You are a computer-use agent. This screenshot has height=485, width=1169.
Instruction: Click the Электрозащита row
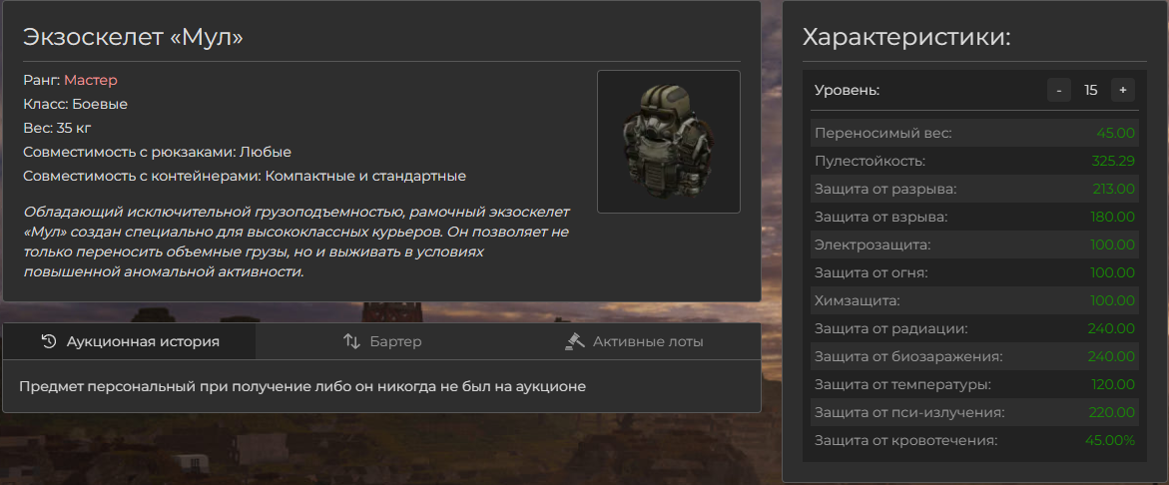(974, 244)
